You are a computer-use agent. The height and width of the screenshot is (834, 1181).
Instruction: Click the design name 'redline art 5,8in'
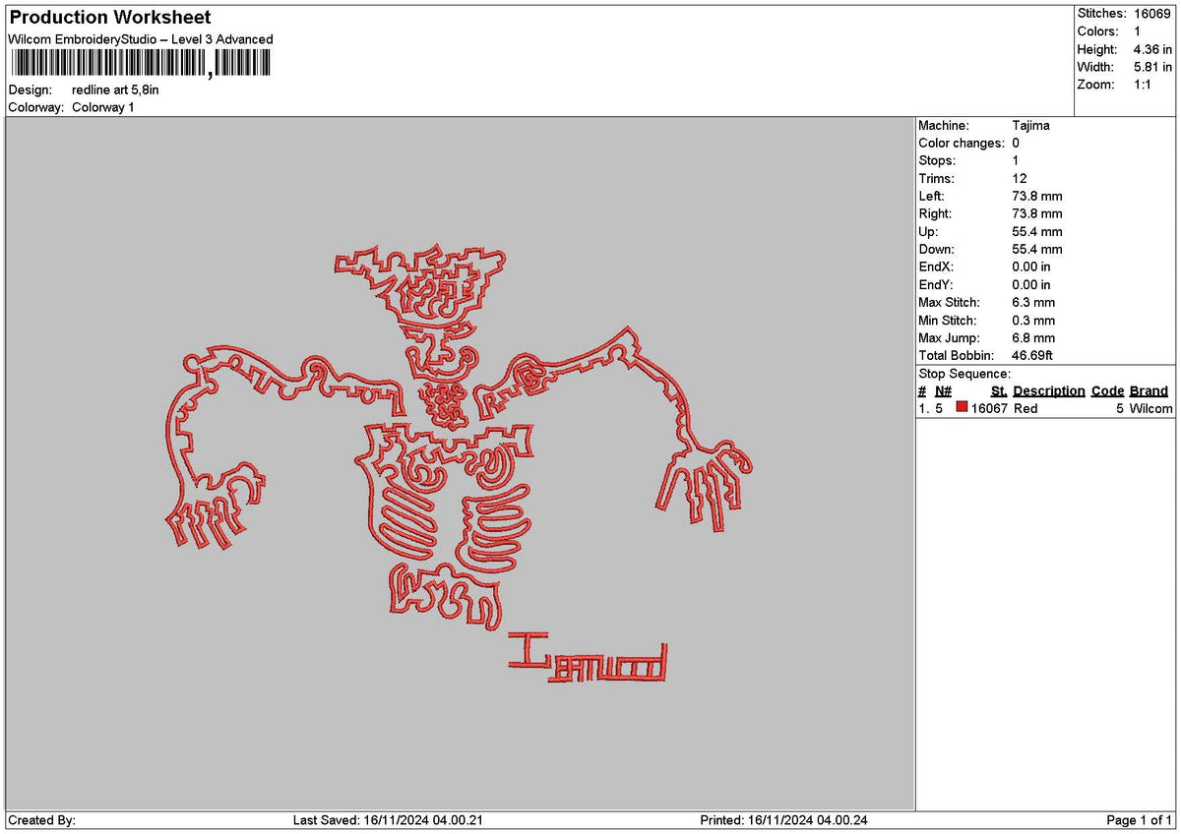[x=115, y=89]
